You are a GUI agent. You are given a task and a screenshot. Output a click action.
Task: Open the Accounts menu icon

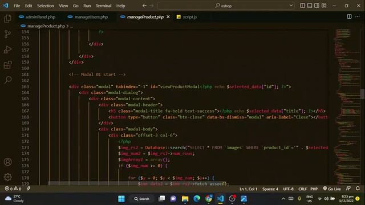pos(7,162)
